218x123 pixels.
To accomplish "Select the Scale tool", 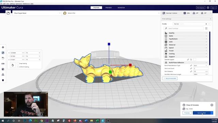I will click(3, 53).
